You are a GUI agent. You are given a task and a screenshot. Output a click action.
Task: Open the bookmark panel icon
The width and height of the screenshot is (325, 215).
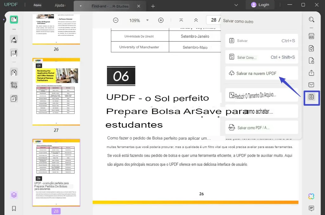(14, 208)
